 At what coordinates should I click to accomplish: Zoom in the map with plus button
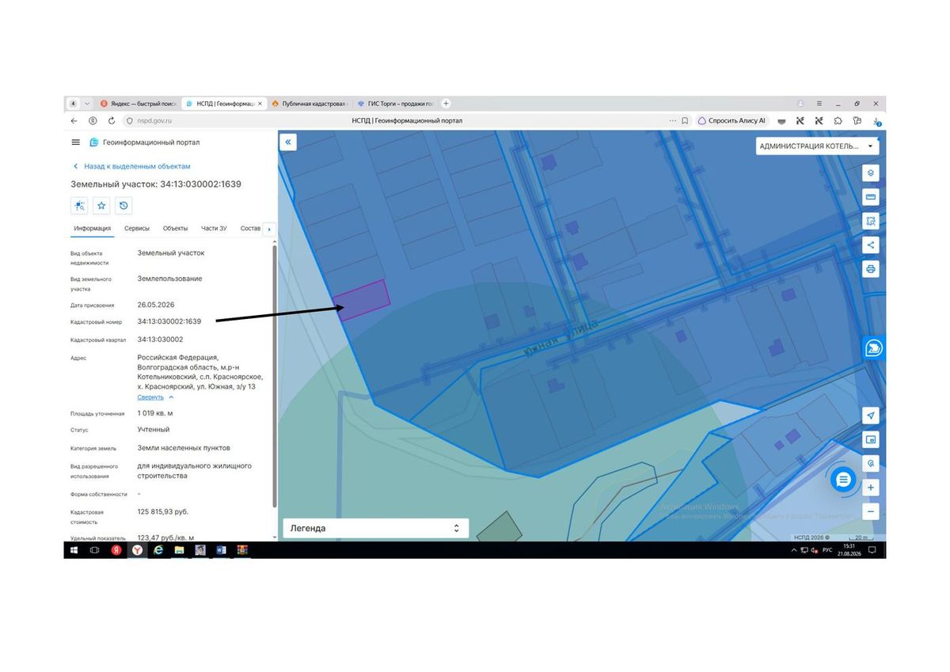click(x=871, y=488)
